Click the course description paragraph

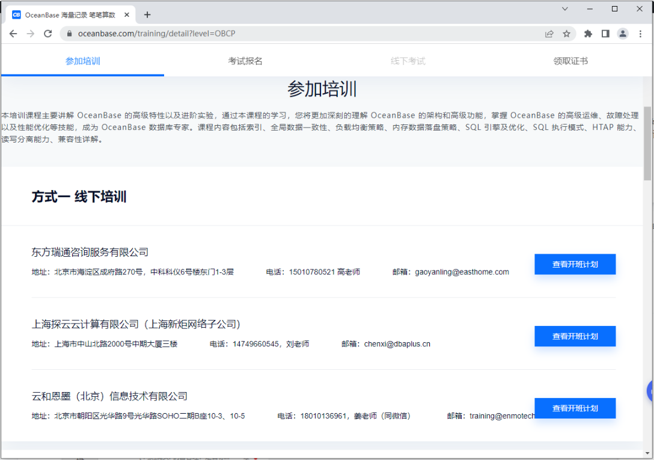[x=320, y=127]
